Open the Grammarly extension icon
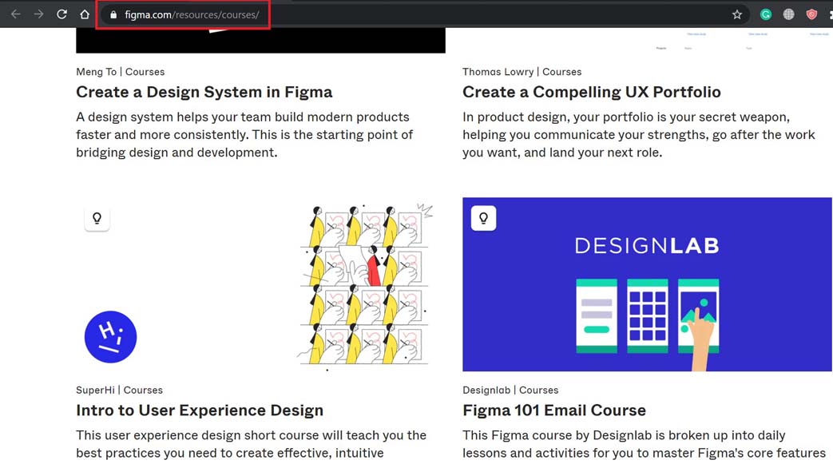 click(x=766, y=15)
